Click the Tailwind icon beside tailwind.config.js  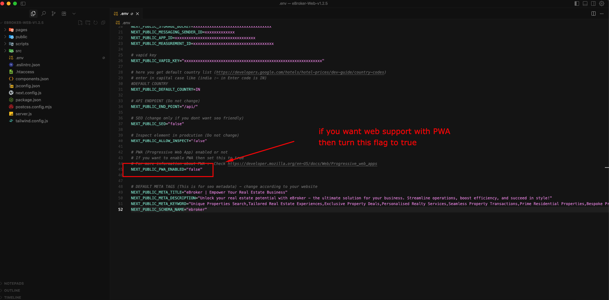[11, 121]
